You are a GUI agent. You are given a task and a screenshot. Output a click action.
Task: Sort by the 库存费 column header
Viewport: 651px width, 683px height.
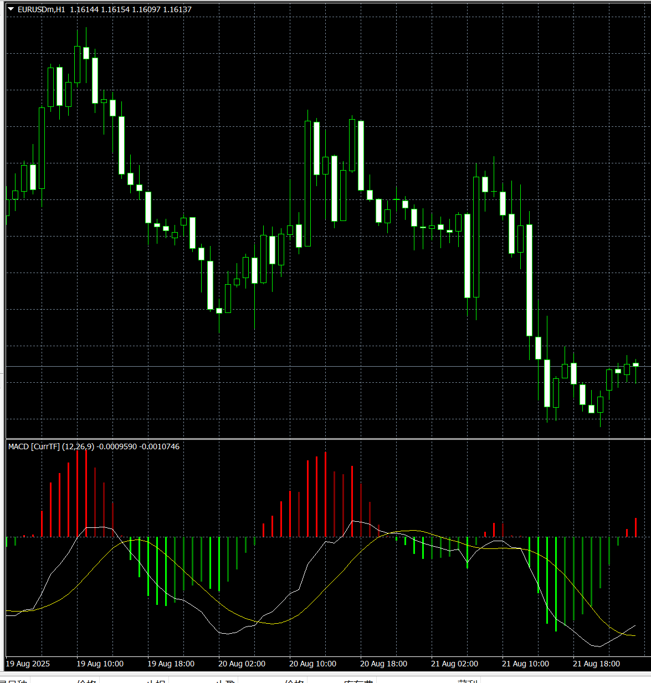[x=358, y=681]
